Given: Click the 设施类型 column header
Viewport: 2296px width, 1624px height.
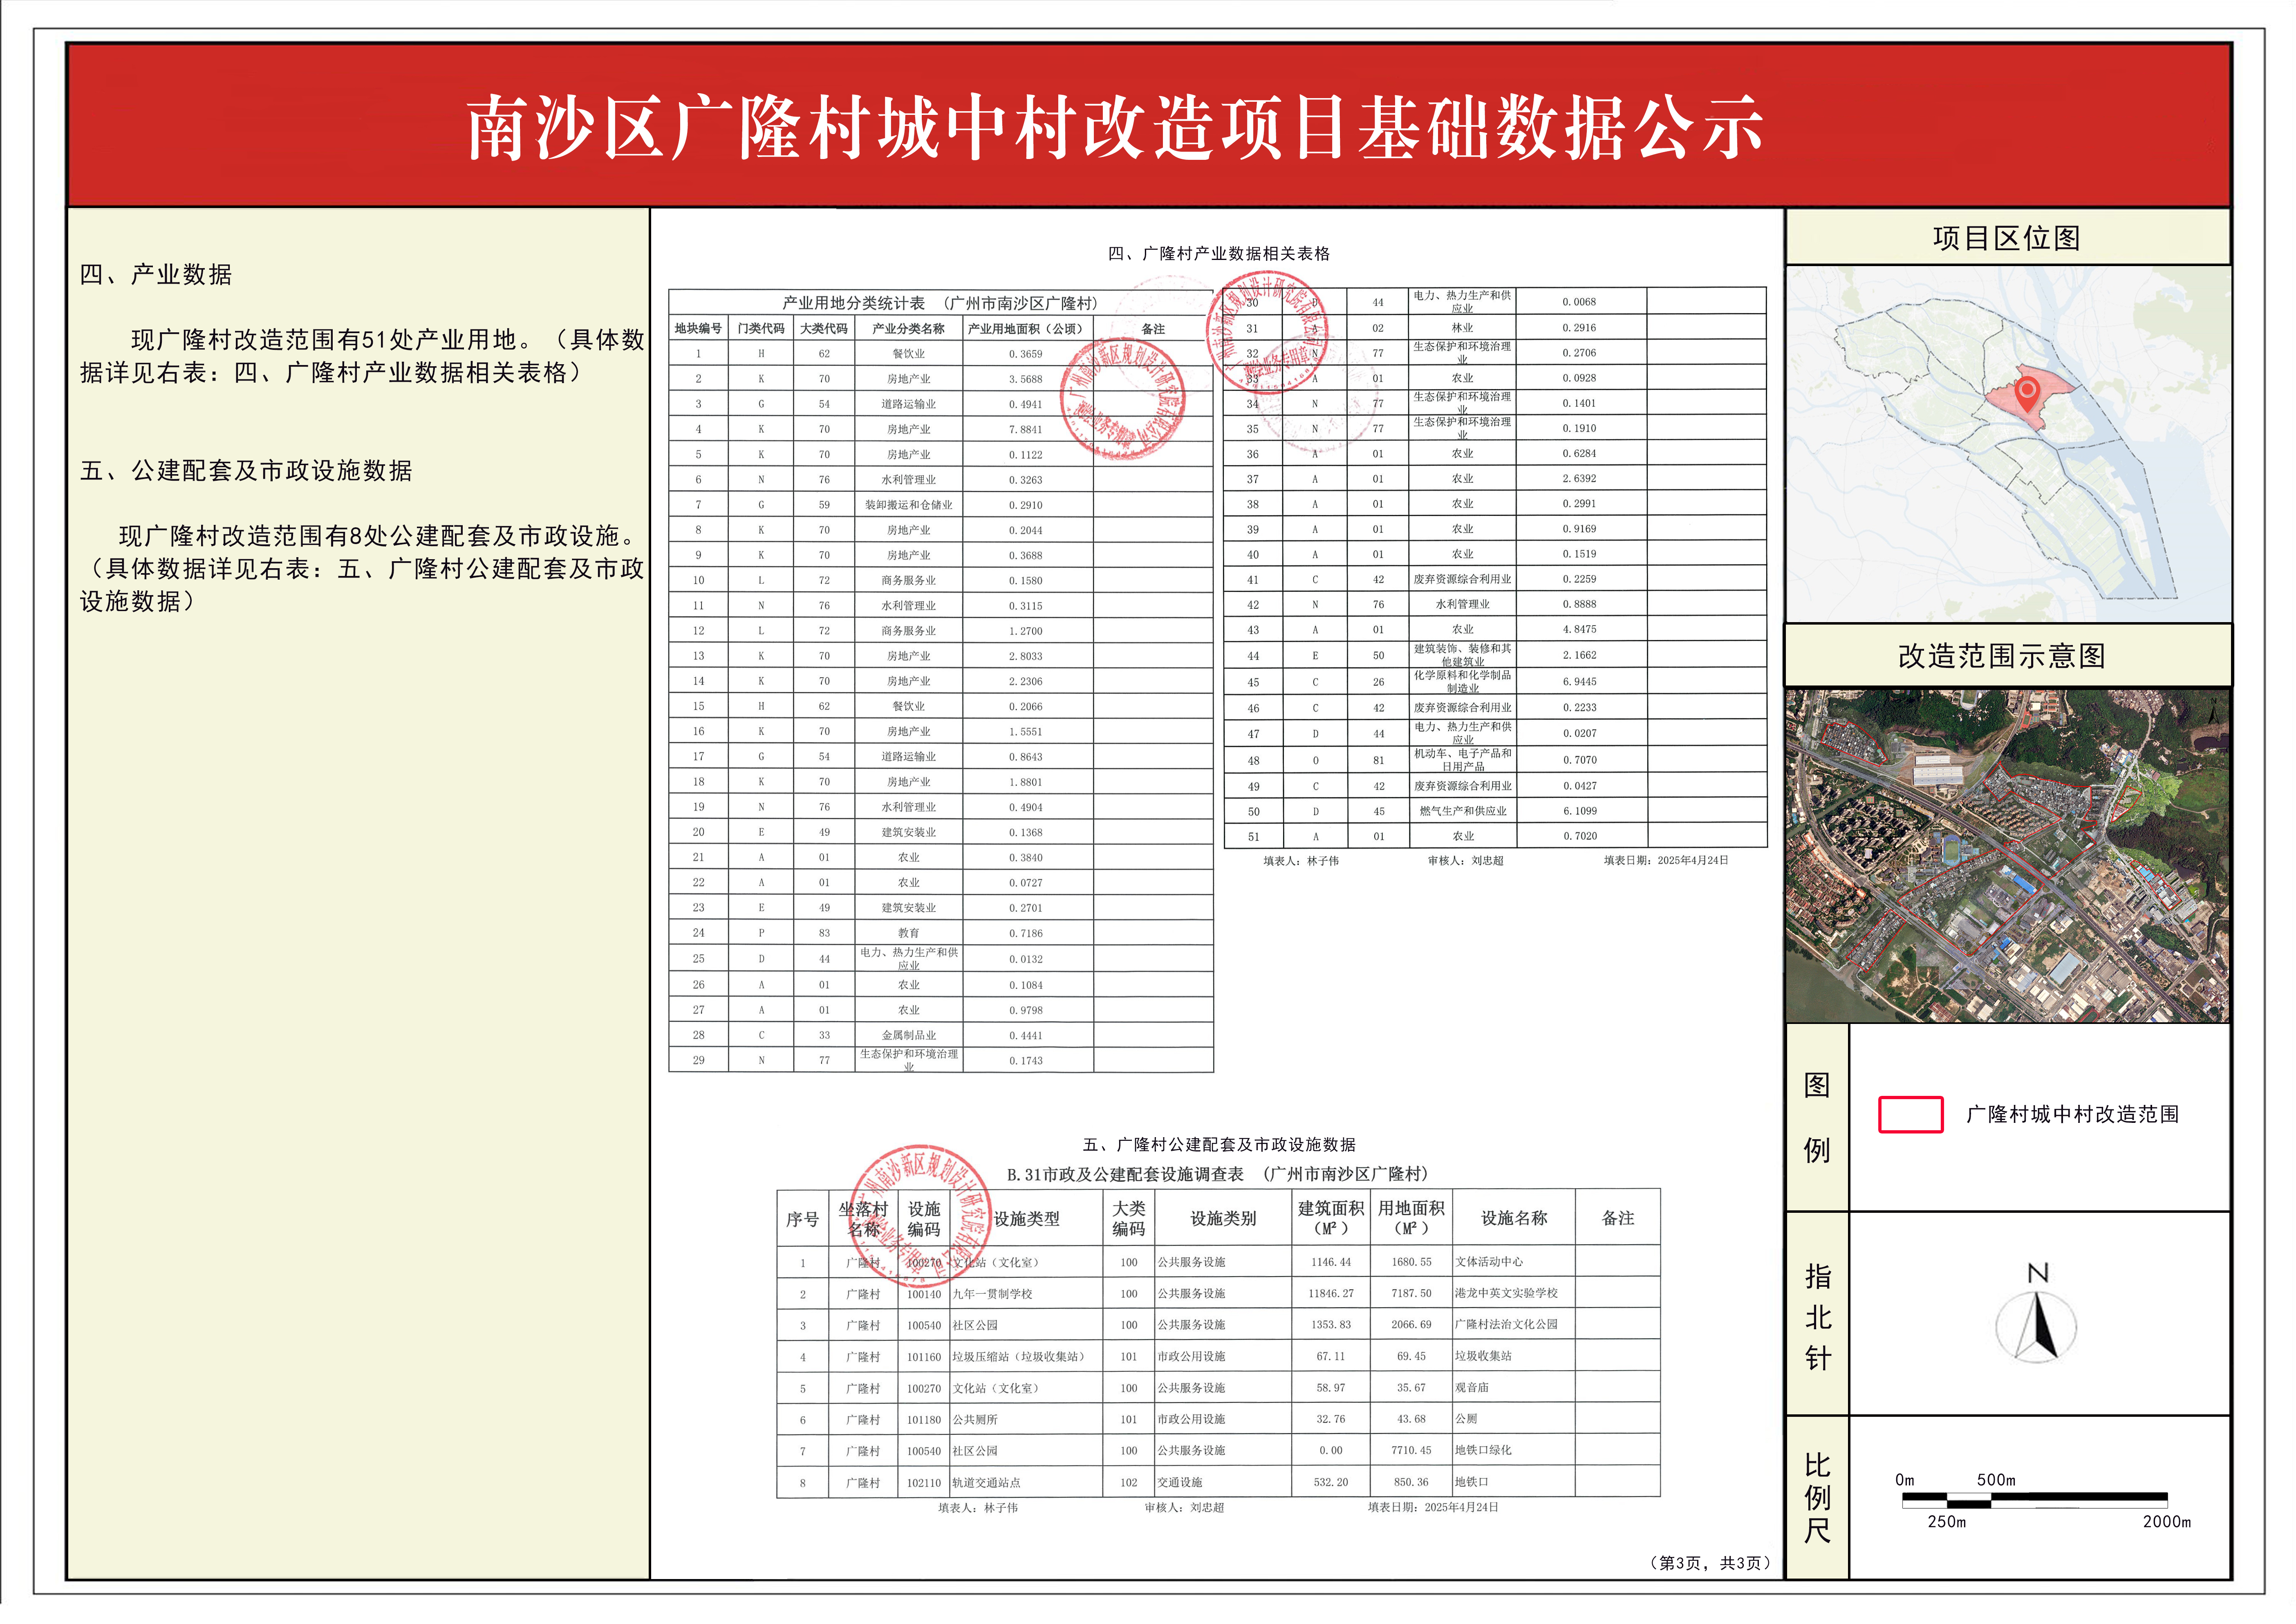Looking at the screenshot, I should tap(1026, 1219).
